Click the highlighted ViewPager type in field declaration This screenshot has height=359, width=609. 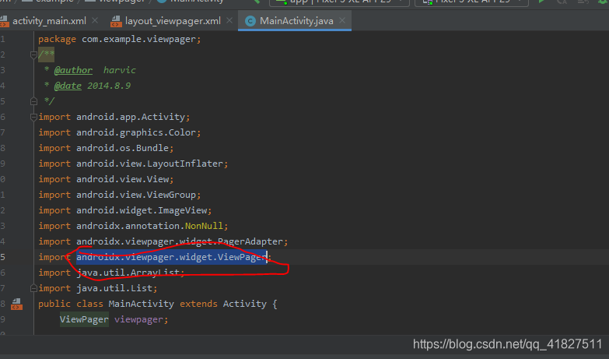pos(84,319)
